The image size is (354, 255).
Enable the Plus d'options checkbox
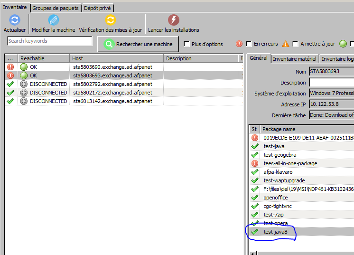pyautogui.click(x=187, y=44)
